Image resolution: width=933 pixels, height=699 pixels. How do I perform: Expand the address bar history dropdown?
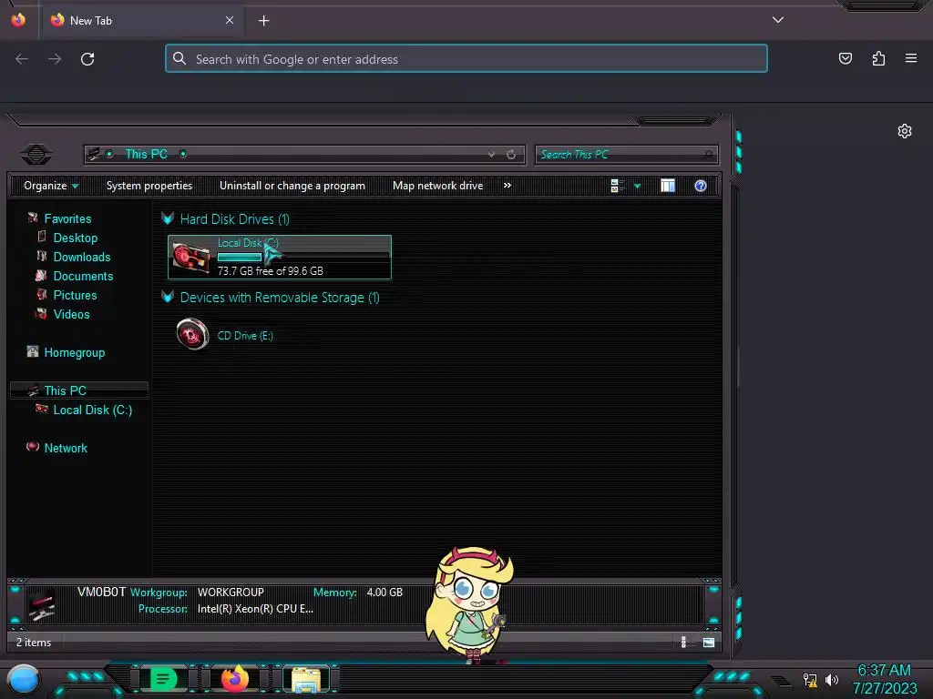point(491,155)
